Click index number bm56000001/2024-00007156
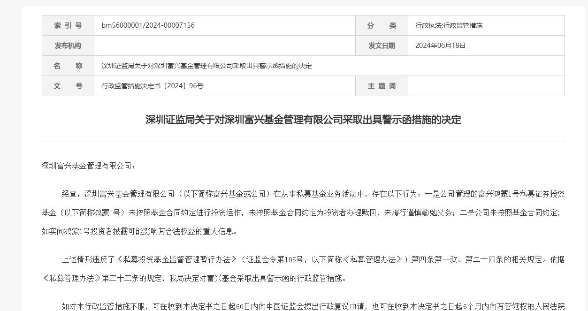588x311 pixels. [x=148, y=25]
